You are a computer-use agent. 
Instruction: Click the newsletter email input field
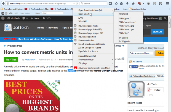[141, 53]
